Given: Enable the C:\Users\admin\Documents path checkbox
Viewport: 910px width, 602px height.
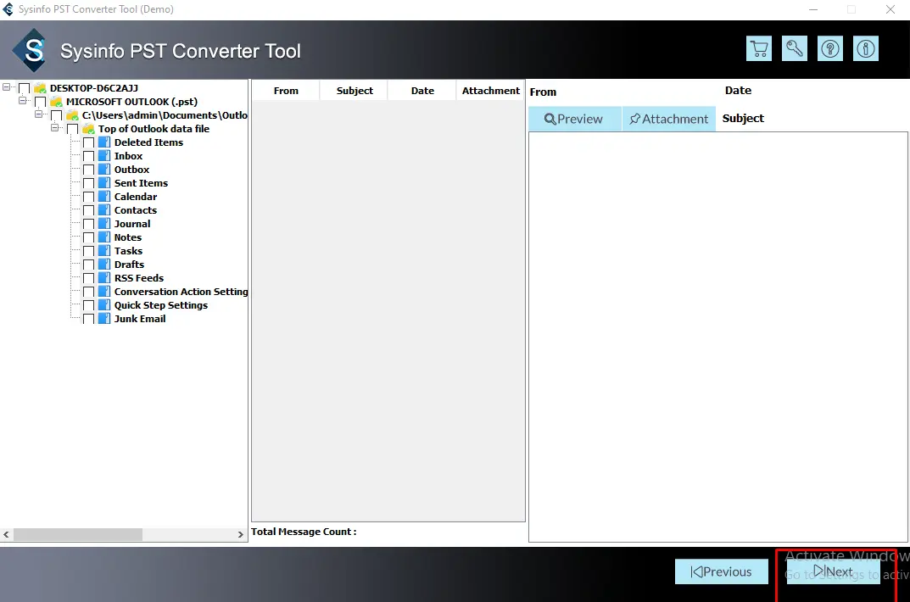Looking at the screenshot, I should click(x=56, y=115).
